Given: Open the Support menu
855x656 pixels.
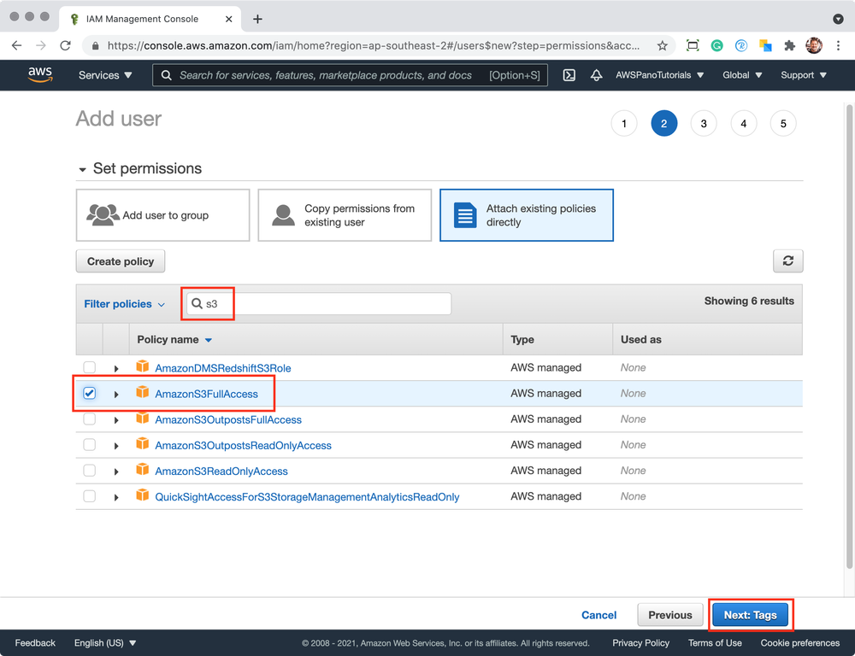Looking at the screenshot, I should [x=804, y=75].
